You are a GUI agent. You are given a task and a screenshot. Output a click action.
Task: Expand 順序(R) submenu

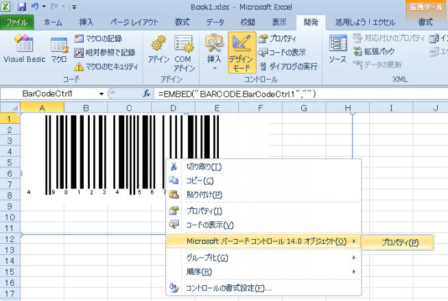pos(263,271)
